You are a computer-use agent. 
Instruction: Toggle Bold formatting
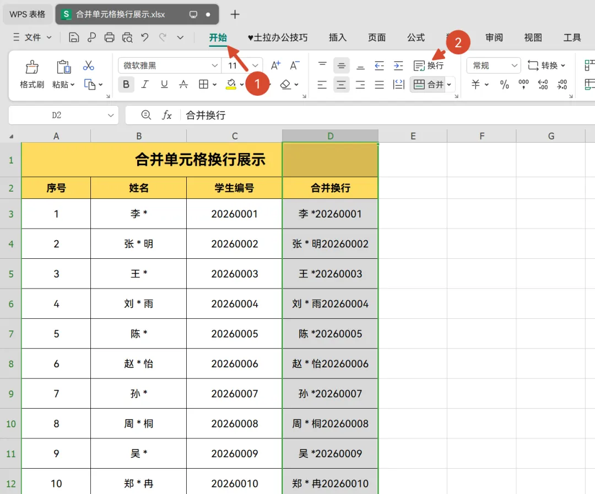click(x=126, y=84)
